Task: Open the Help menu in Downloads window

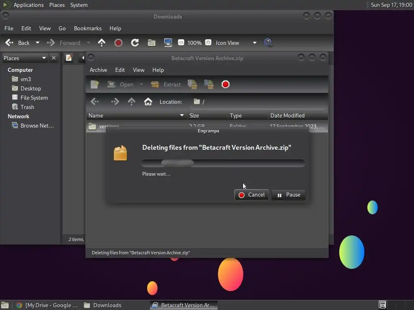Action: coord(115,28)
